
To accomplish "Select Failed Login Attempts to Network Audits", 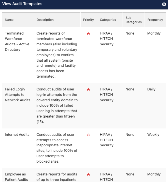I will point(17,95).
